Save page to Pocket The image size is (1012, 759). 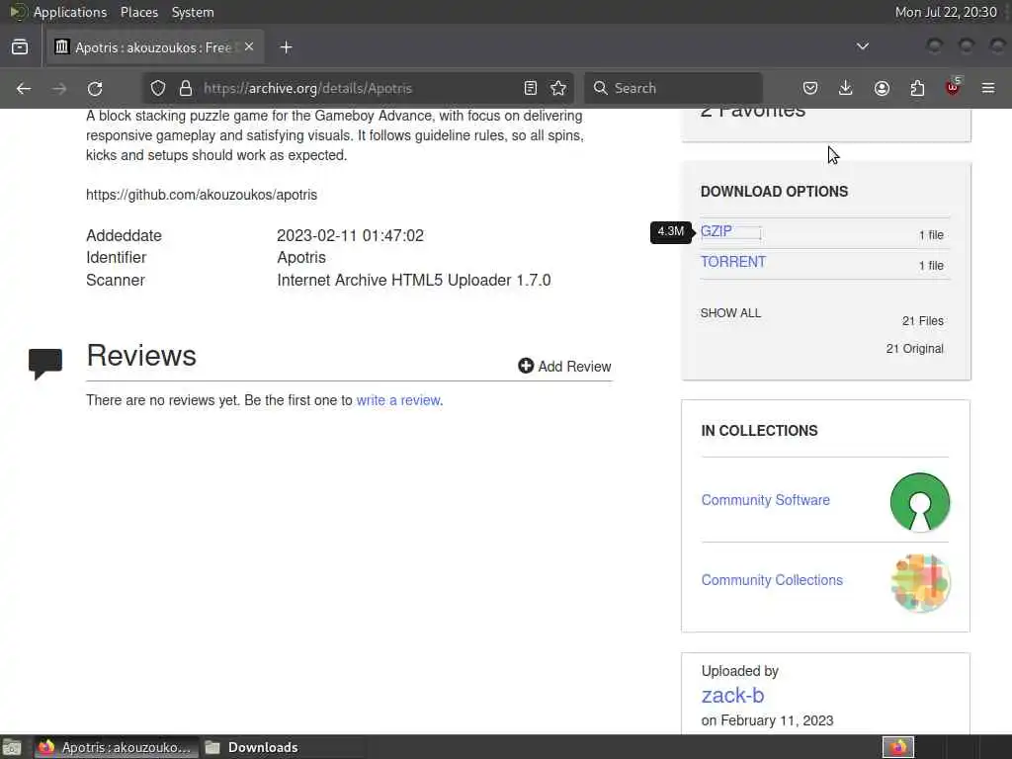click(x=810, y=88)
